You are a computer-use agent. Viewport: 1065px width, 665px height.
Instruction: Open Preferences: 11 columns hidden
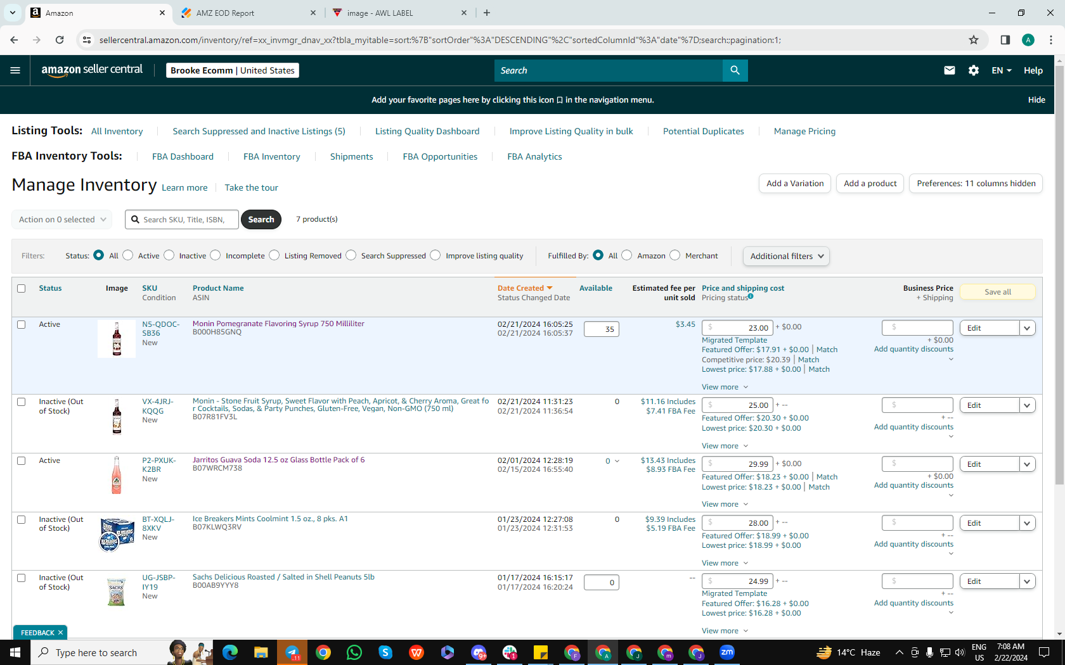tap(976, 184)
